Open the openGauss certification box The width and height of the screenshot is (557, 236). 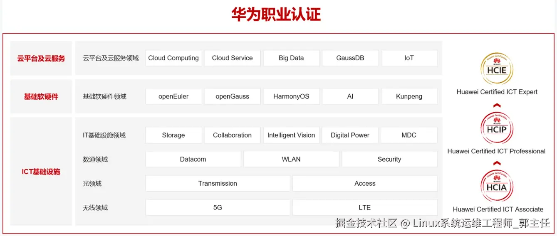[233, 96]
